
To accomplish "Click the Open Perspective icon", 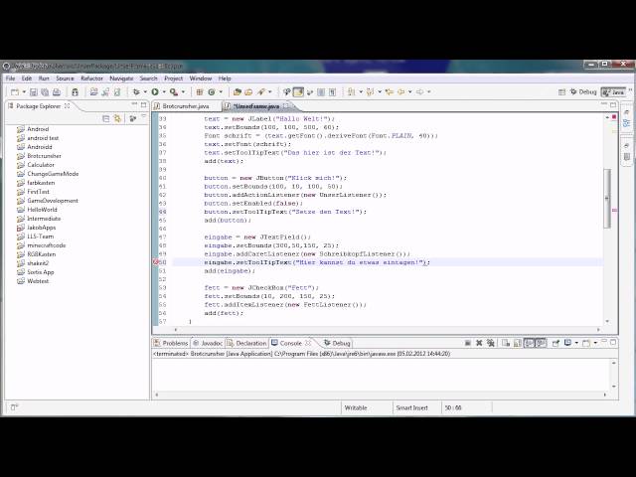I will click(x=561, y=92).
